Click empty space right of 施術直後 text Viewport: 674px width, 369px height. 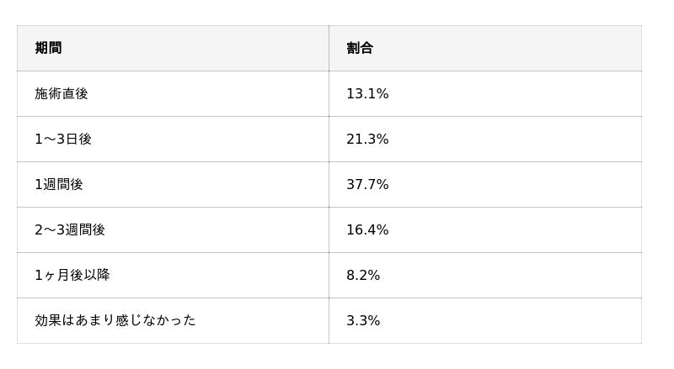[x=211, y=93]
